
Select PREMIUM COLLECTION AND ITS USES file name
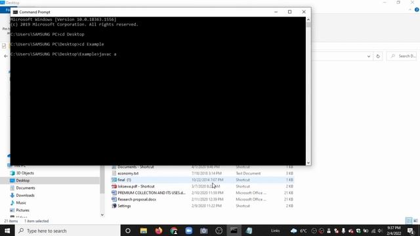pos(152,193)
